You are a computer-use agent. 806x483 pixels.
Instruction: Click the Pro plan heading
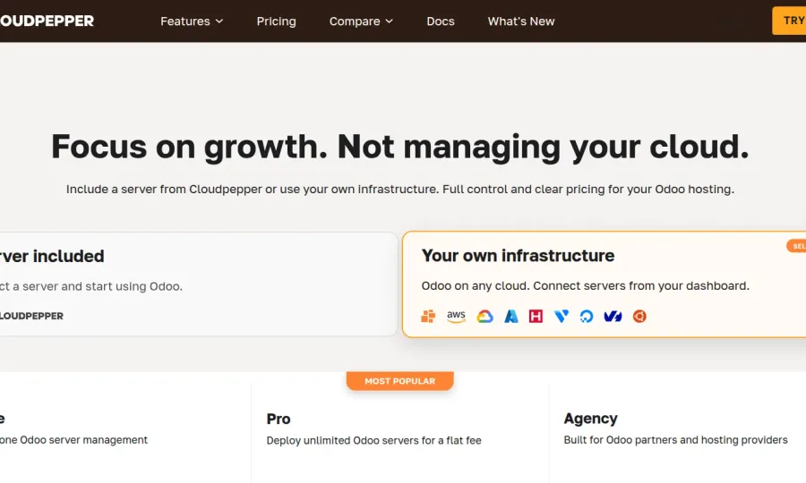click(x=279, y=419)
